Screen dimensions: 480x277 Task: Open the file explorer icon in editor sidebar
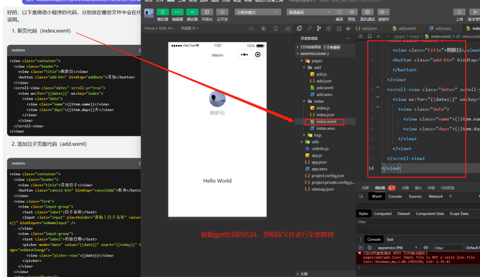[300, 28]
